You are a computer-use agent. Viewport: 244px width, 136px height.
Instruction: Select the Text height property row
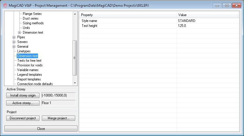159,26
